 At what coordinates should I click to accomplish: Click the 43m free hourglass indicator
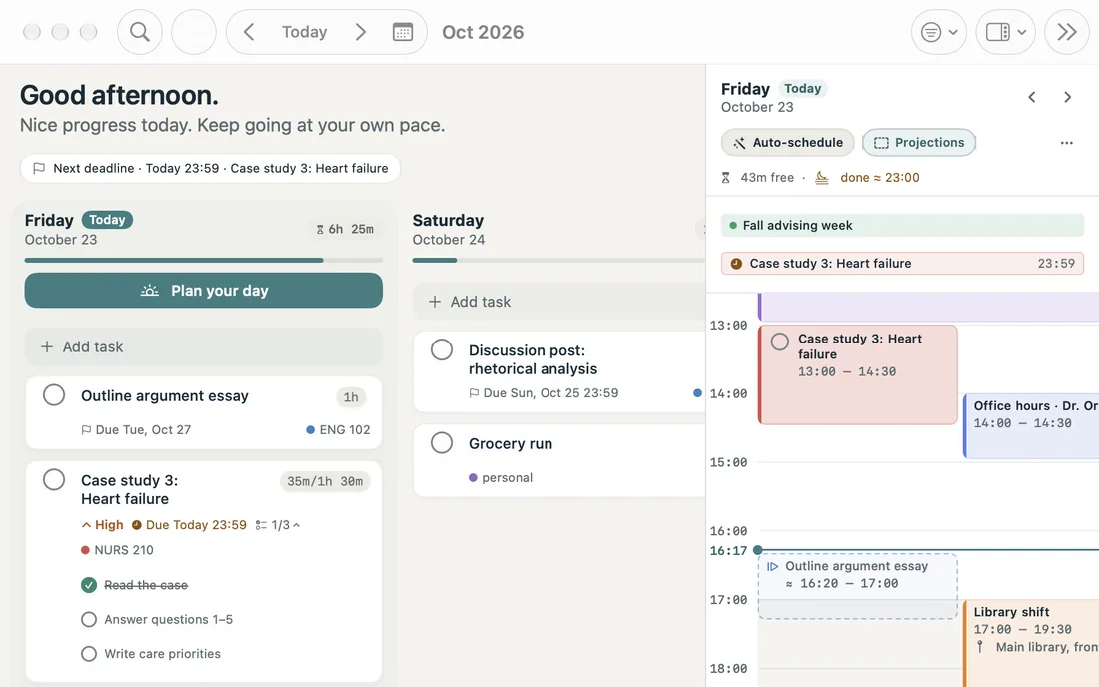tap(757, 178)
